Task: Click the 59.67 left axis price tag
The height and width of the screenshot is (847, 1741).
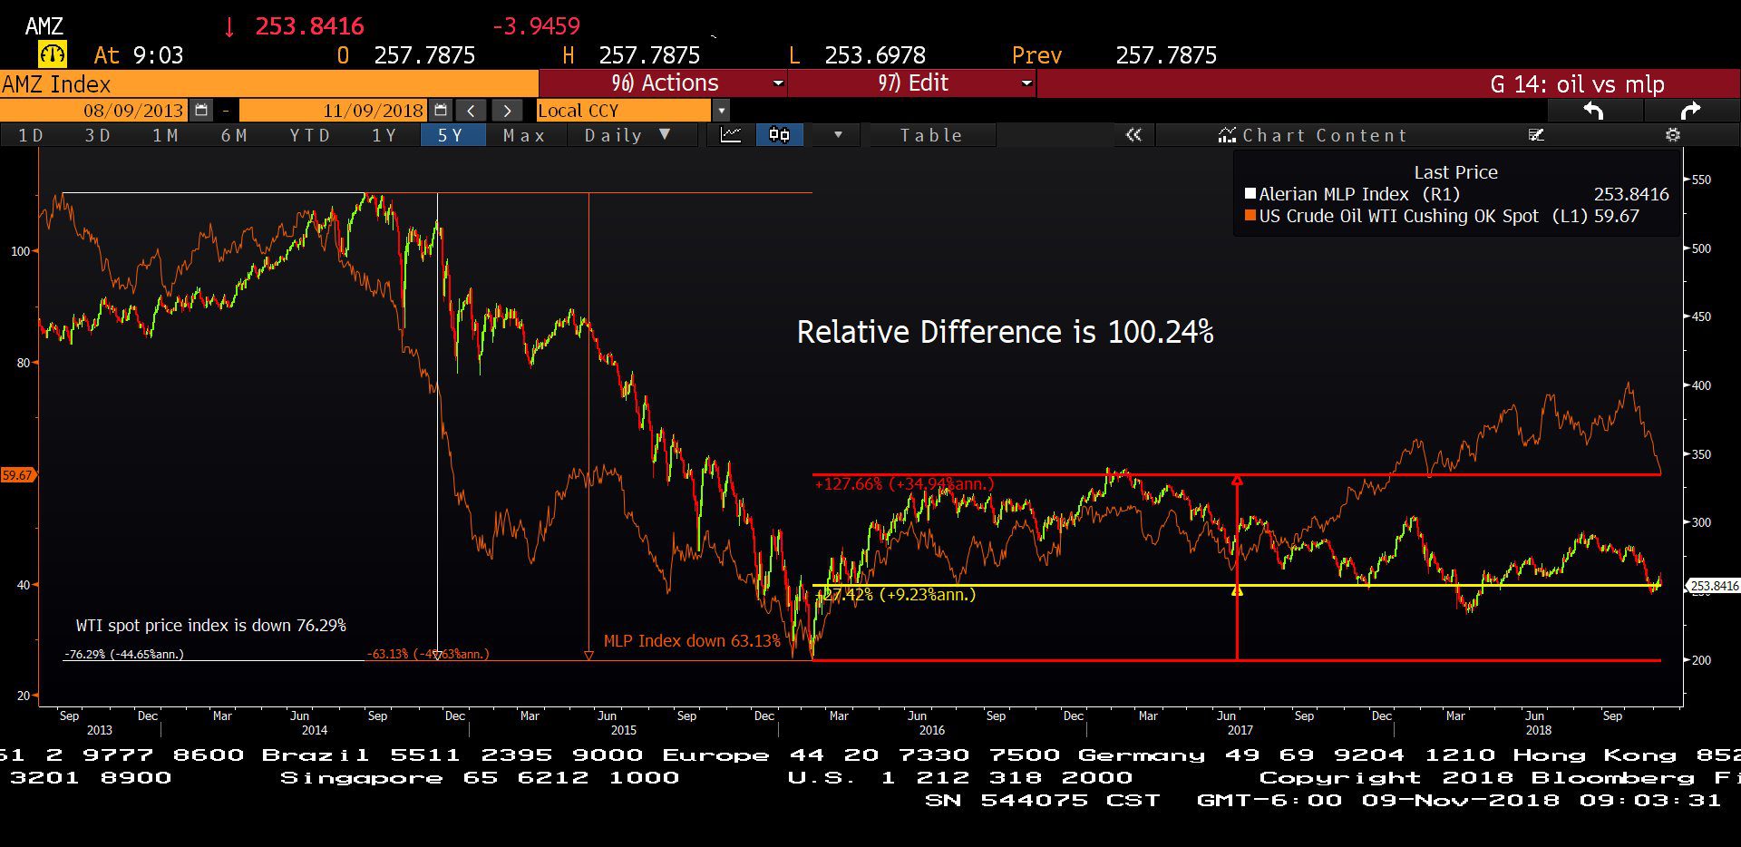Action: pyautogui.click(x=17, y=474)
